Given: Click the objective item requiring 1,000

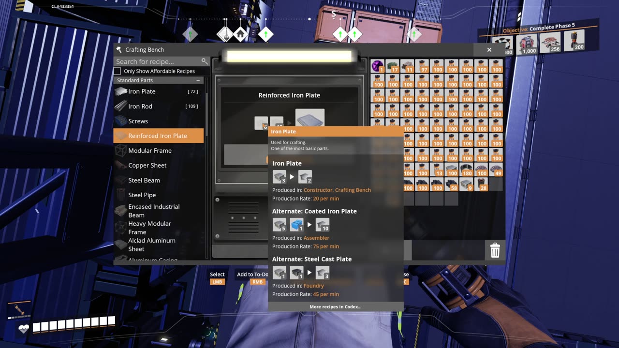Looking at the screenshot, I should pos(527,44).
